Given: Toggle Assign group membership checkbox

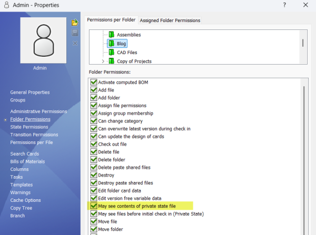Looking at the screenshot, I should coord(94,113).
